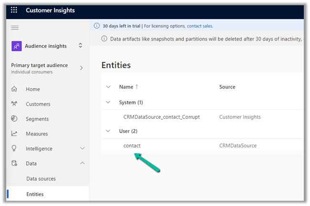Screen dimensions: 310x206
Task: Expand the Intelligence menu chevron
Action: [82, 148]
